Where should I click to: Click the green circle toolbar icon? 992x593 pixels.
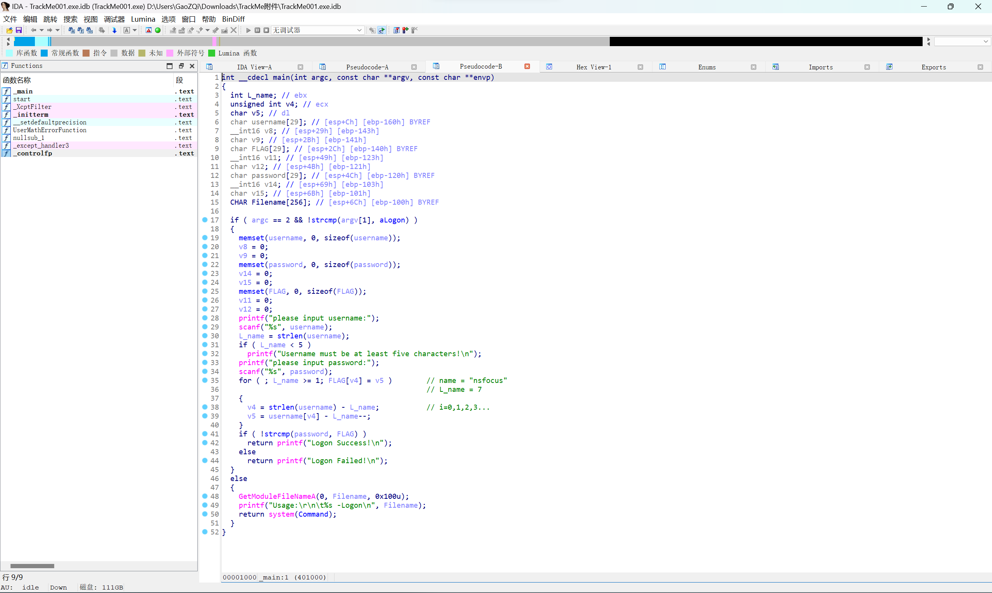[x=158, y=30]
